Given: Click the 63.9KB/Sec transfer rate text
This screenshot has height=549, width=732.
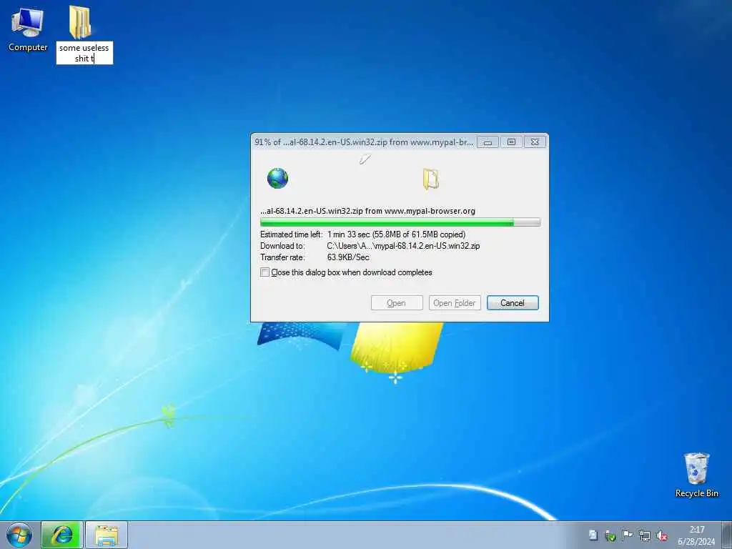Looking at the screenshot, I should pyautogui.click(x=348, y=257).
